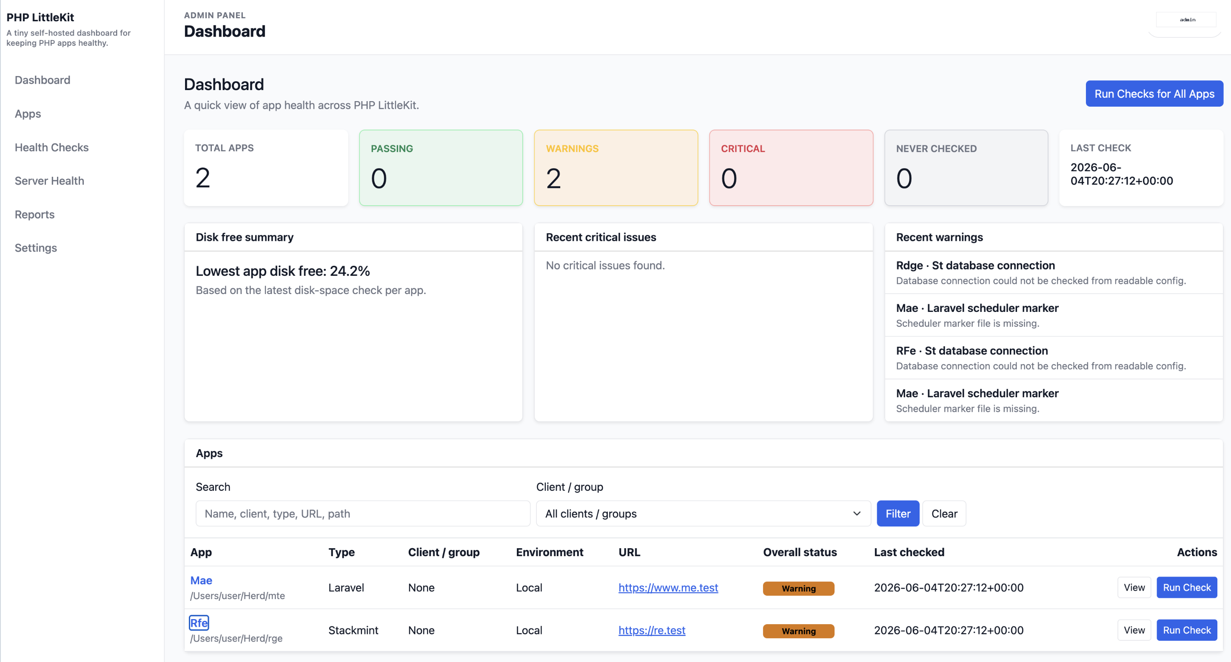The height and width of the screenshot is (662, 1231).
Task: Click the Filter button
Action: coord(898,514)
